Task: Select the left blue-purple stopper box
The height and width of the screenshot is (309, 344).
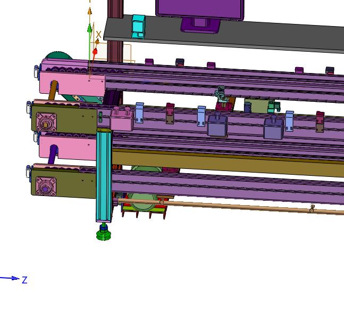Action: 217,124
